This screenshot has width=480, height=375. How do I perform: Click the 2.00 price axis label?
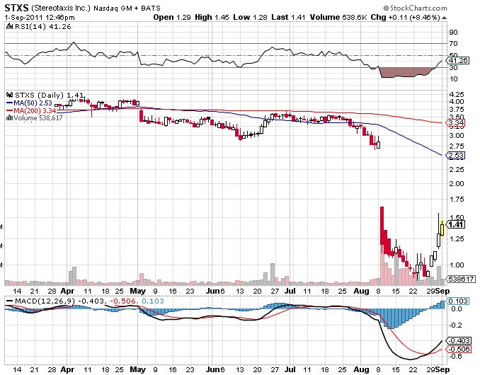457,183
